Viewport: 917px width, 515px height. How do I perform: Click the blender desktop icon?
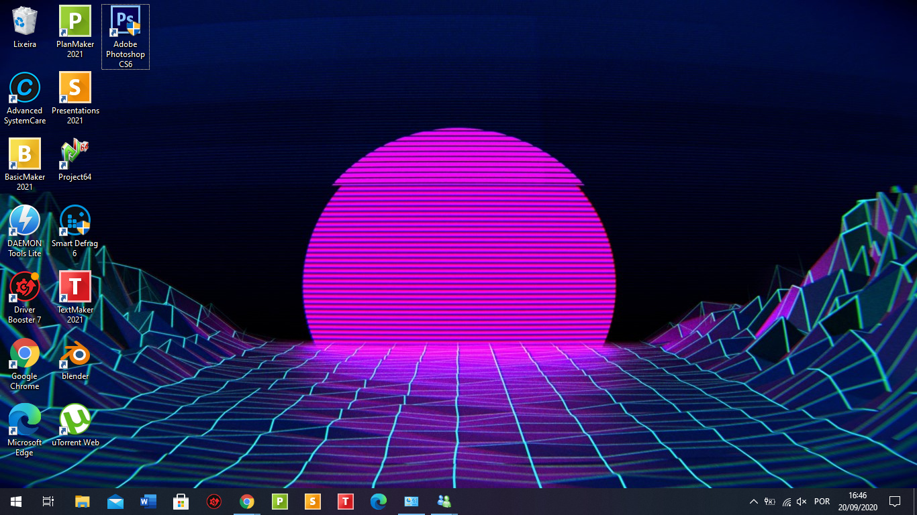[x=75, y=354]
